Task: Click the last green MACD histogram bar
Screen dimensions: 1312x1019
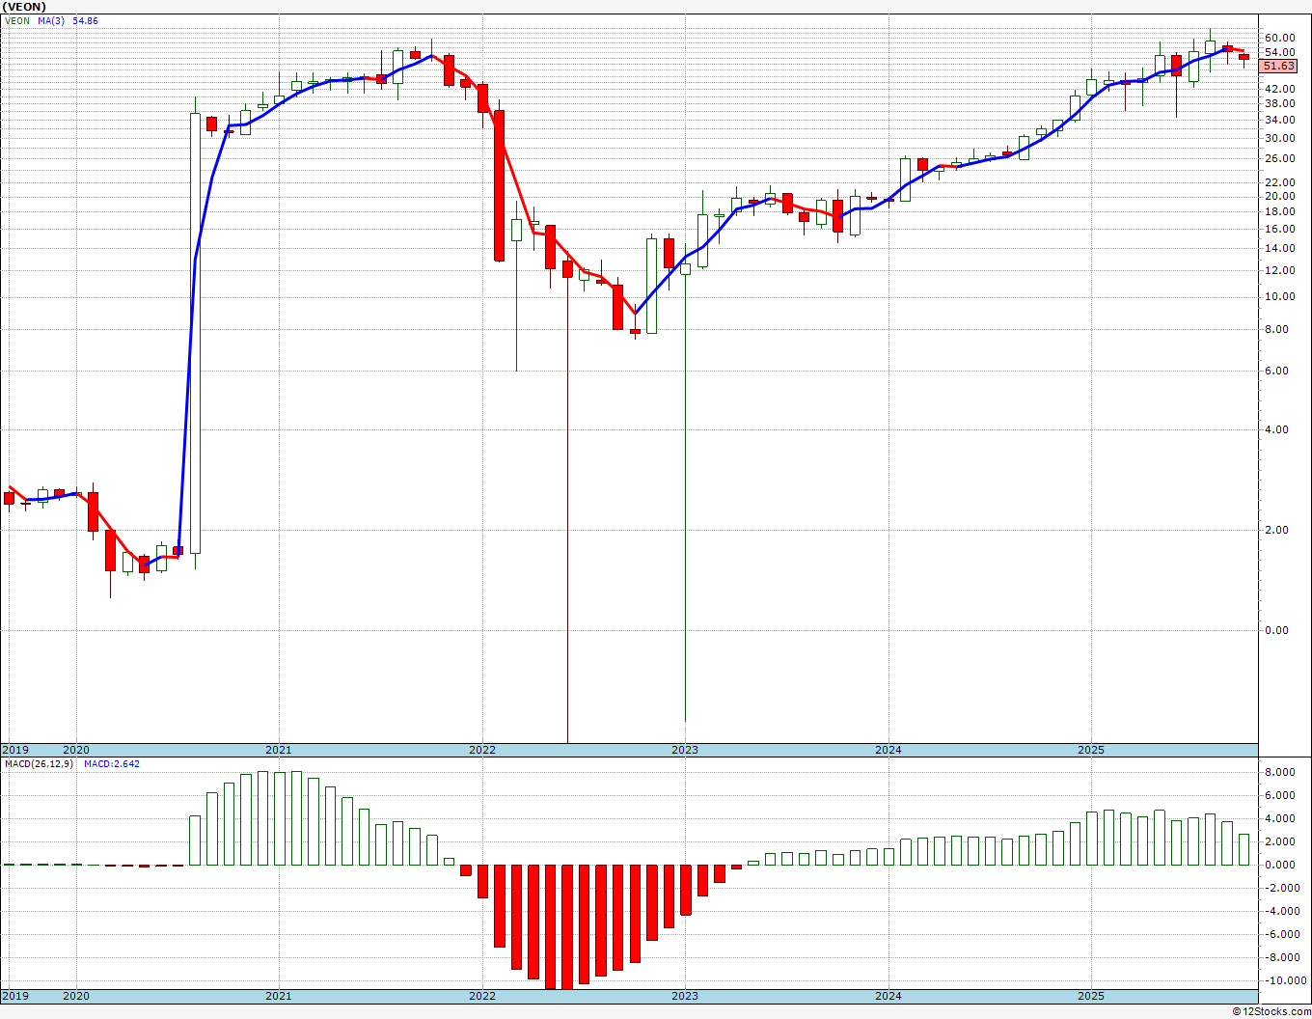Action: [1244, 849]
